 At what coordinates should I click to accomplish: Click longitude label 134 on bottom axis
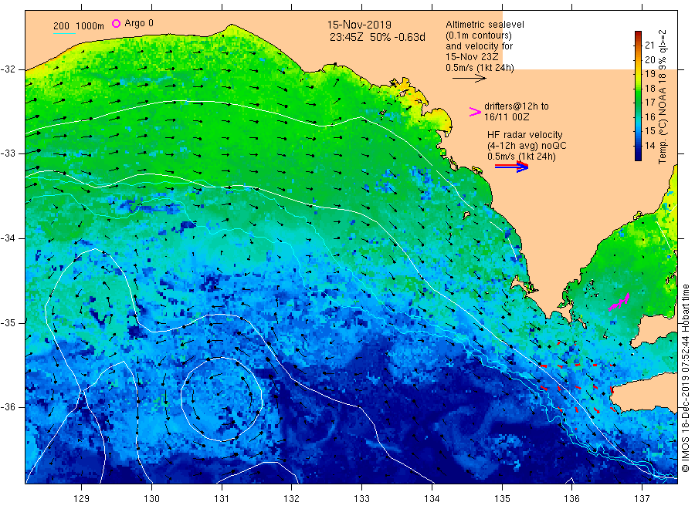432,499
